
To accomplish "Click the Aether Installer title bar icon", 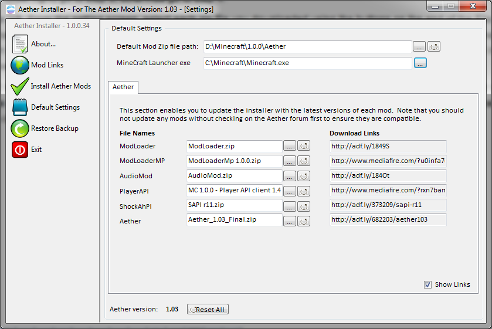I will 11,9.
